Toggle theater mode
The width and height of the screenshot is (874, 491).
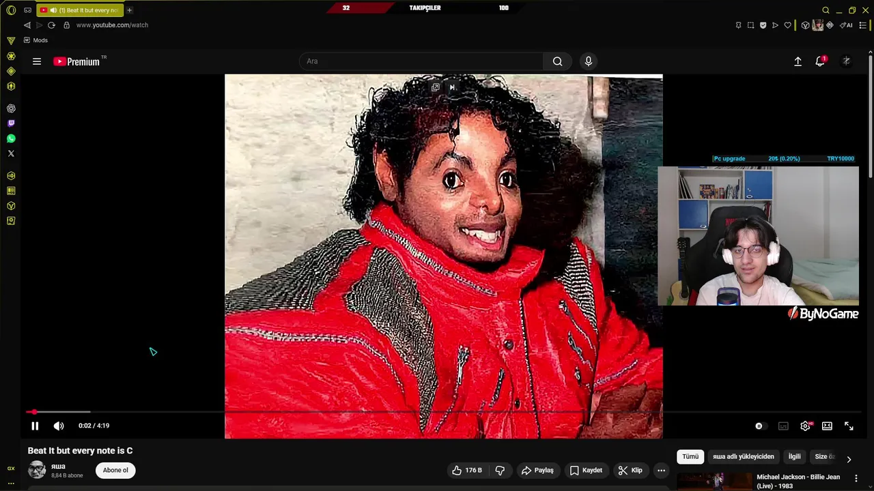[x=827, y=426]
